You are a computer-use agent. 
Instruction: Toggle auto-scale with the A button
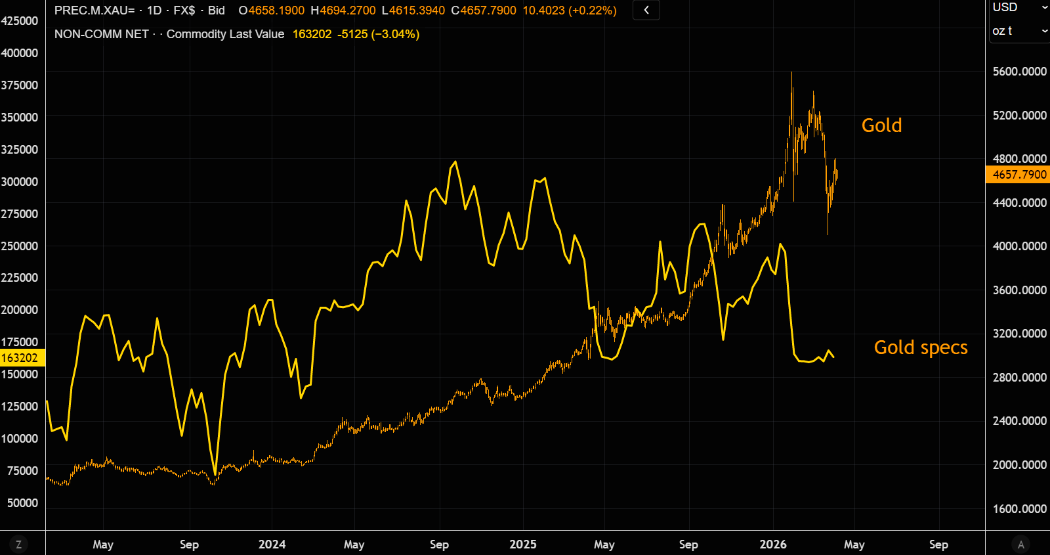[1020, 544]
